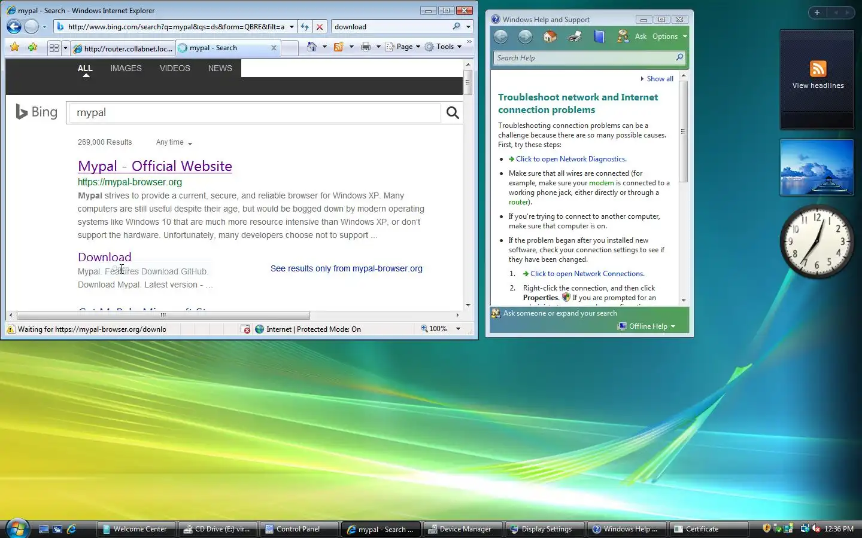Expand the address bar history dropdown
Screen dimensions: 862x538
click(292, 27)
